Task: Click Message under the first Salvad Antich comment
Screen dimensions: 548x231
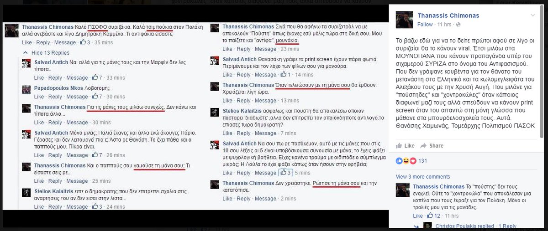Action: (x=77, y=78)
